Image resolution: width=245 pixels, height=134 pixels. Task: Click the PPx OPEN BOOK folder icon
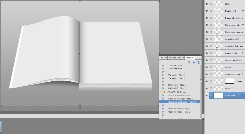pos(163,92)
